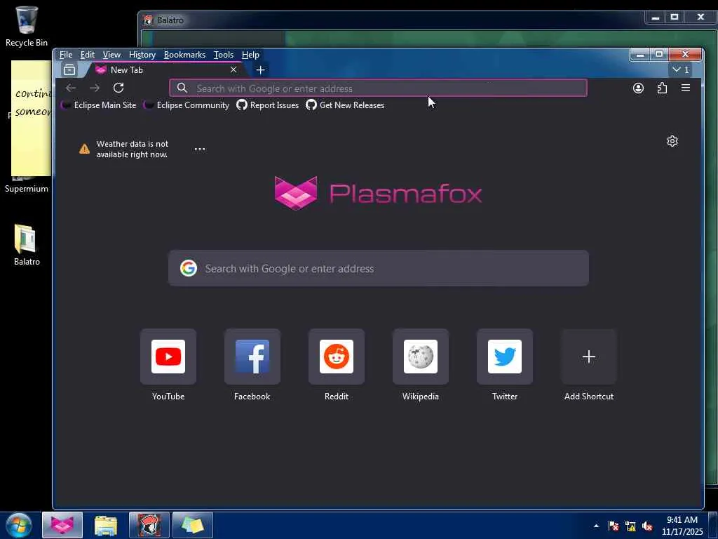Click the forward navigation arrow

95,88
